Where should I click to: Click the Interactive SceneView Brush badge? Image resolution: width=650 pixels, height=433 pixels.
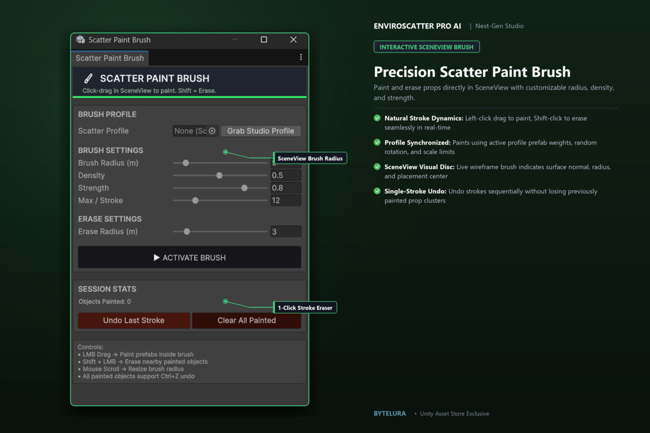point(426,47)
